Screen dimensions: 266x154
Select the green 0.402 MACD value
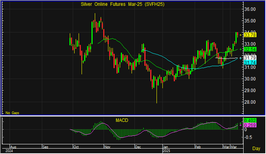pyautogui.click(x=250, y=120)
